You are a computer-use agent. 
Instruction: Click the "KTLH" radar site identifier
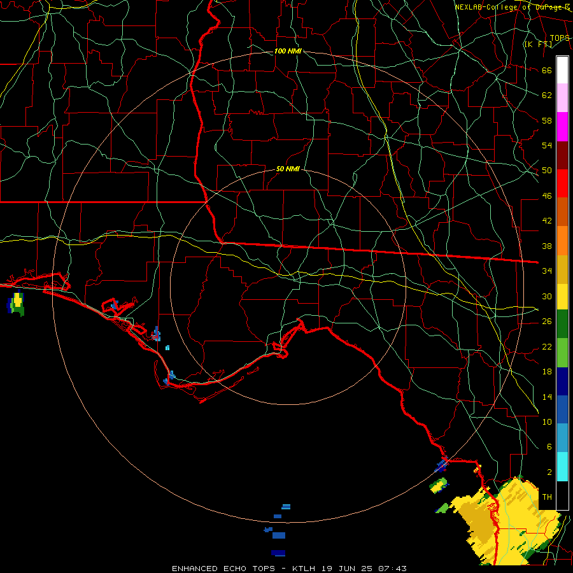coord(304,569)
